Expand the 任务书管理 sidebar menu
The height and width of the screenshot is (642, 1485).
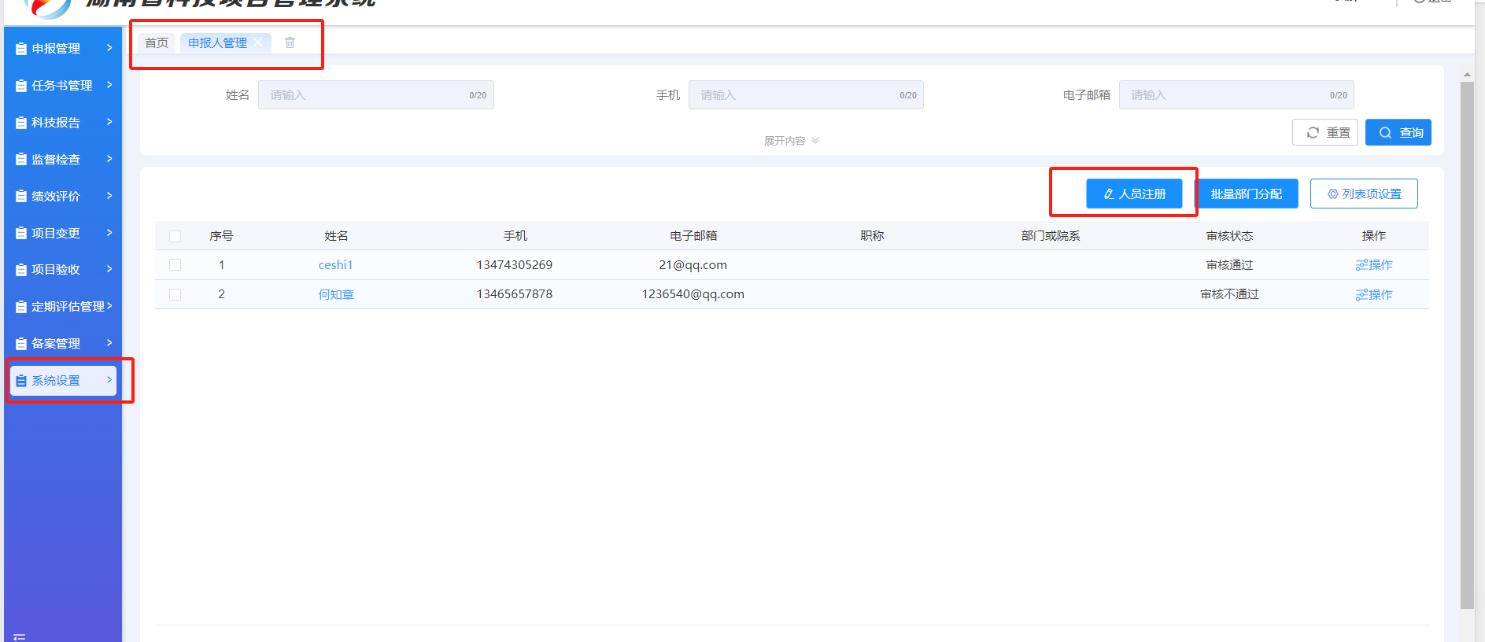click(63, 85)
